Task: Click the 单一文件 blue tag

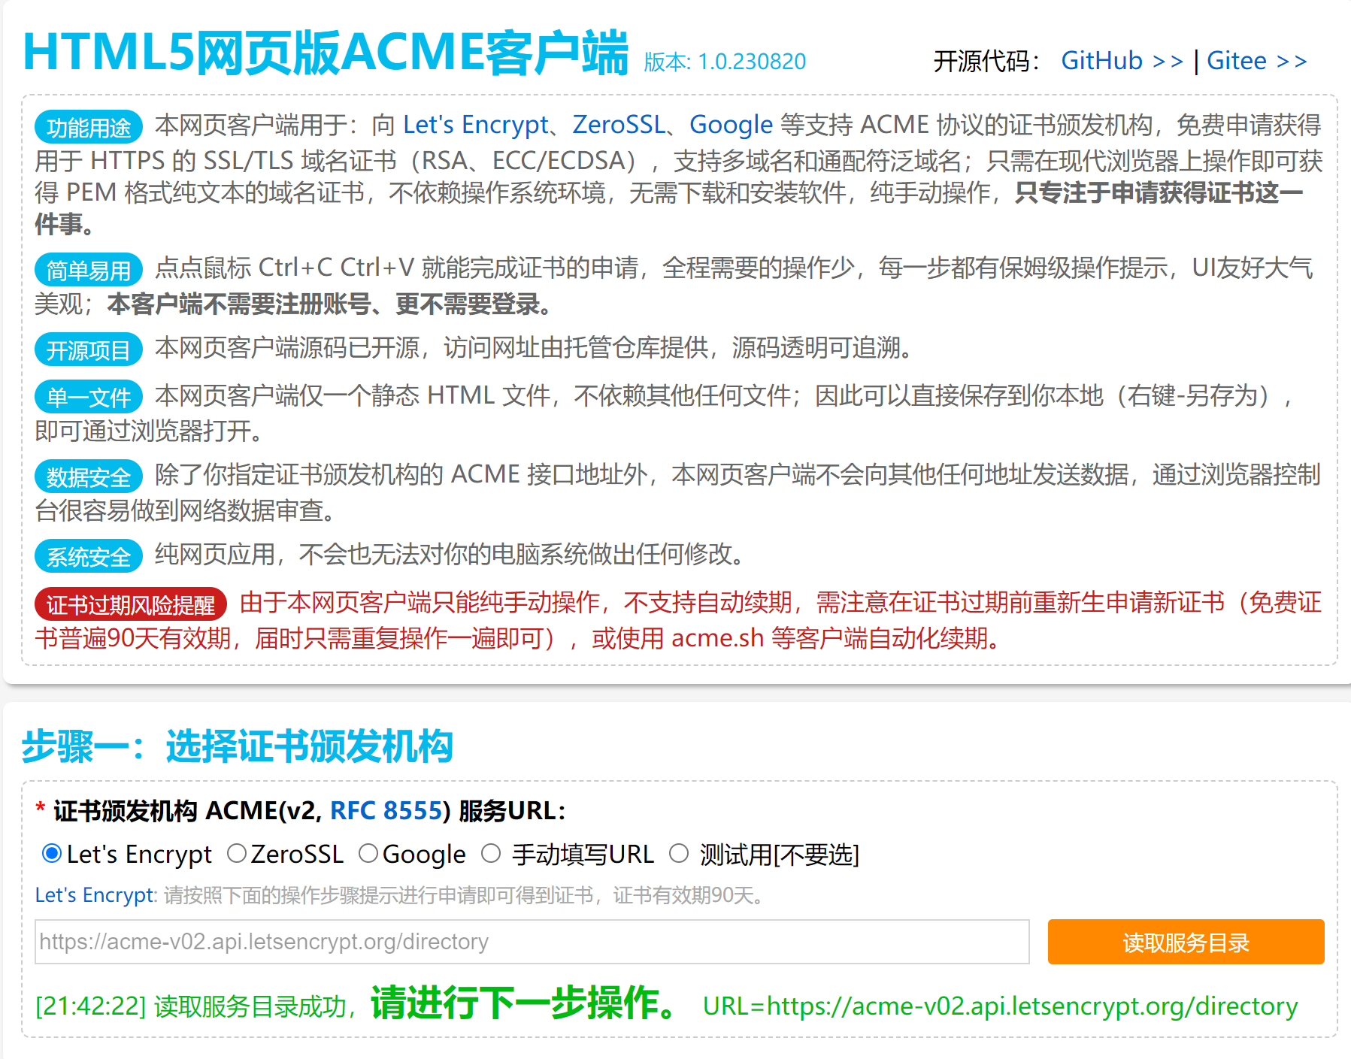Action: coord(89,397)
